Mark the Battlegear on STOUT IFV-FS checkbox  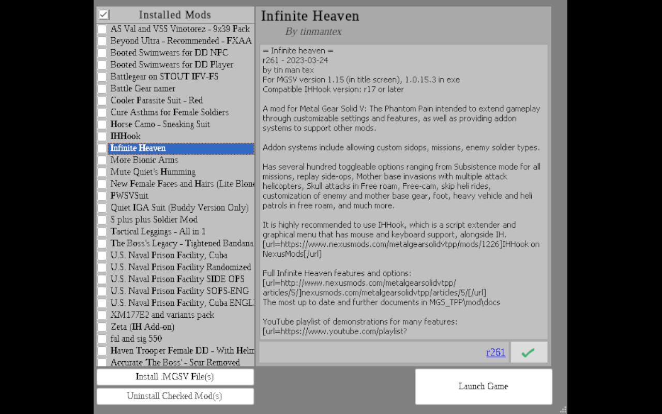click(102, 77)
